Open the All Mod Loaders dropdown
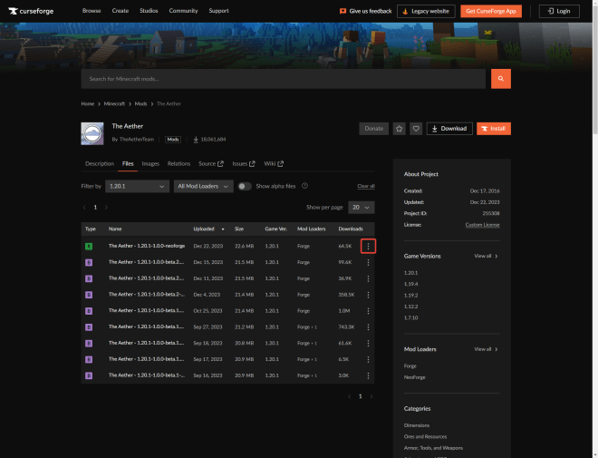Screen dimensions: 598x458 (x=203, y=186)
